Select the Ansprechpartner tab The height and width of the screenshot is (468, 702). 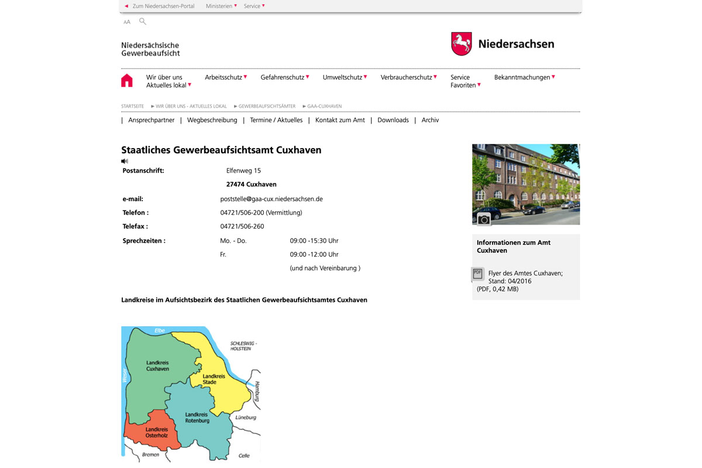point(152,120)
